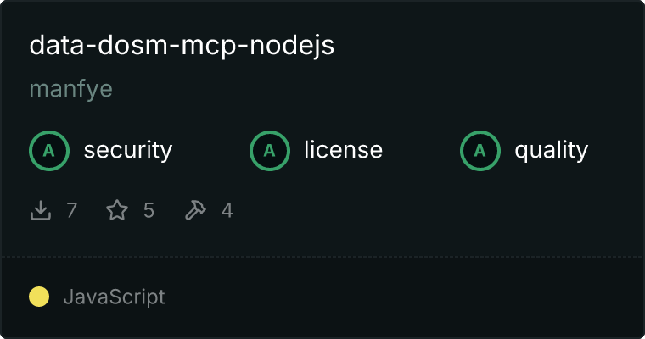Viewport: 645px width, 339px height.
Task: Click the download icon
Action: click(41, 210)
